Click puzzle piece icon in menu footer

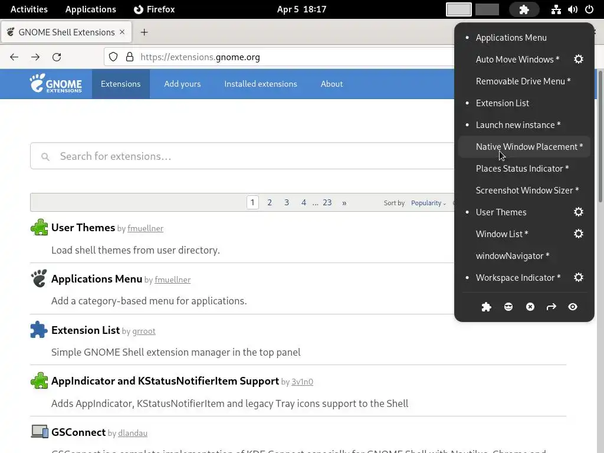[x=486, y=307]
